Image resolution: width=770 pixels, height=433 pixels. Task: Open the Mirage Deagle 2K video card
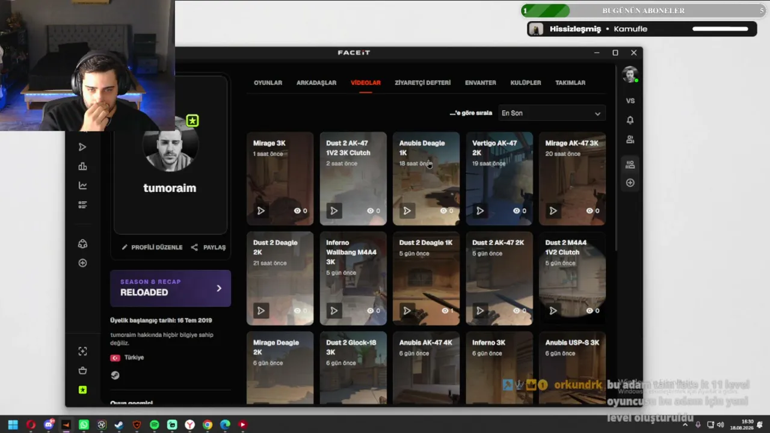(280, 368)
